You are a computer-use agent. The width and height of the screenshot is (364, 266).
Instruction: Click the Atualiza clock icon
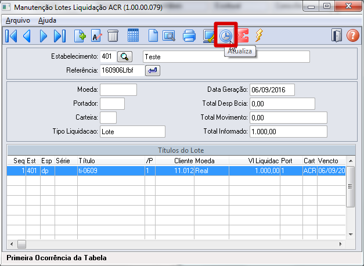226,36
